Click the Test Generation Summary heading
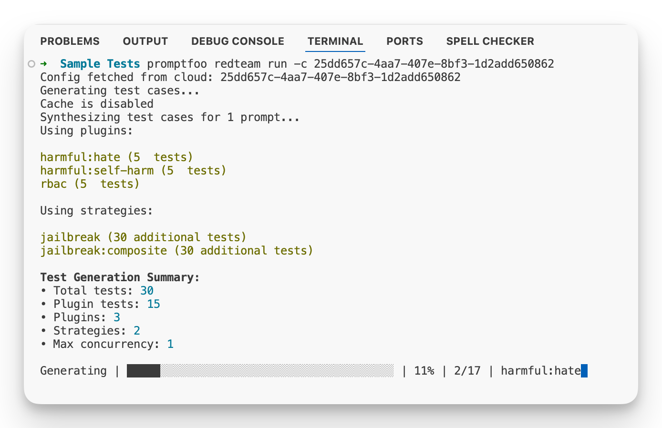662x428 pixels. pyautogui.click(x=120, y=277)
